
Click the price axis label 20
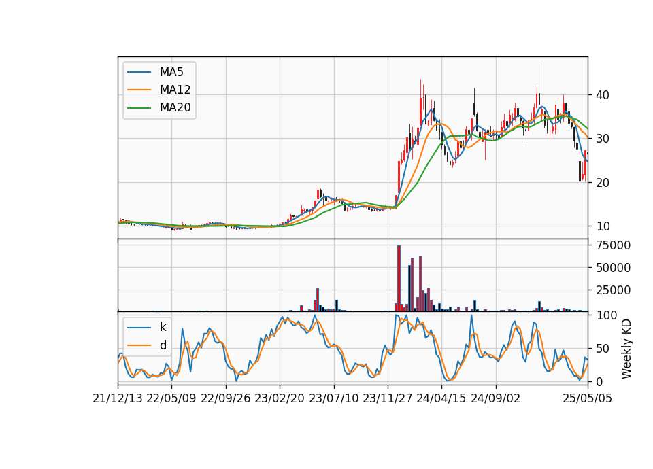click(x=603, y=183)
